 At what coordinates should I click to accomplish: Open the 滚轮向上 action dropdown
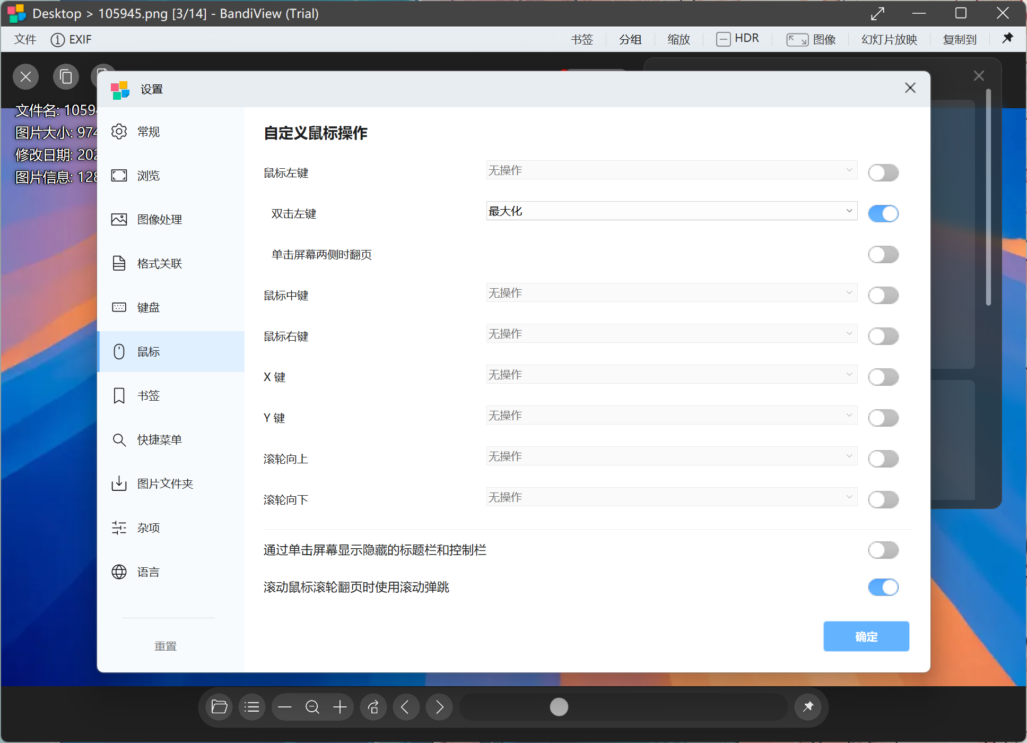click(x=672, y=456)
